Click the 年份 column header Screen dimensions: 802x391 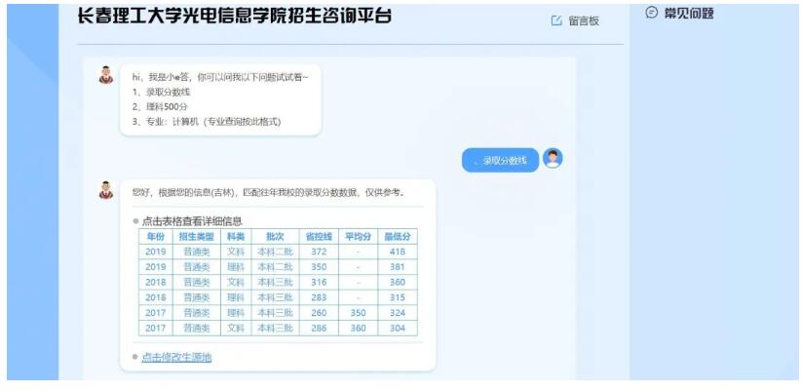156,236
